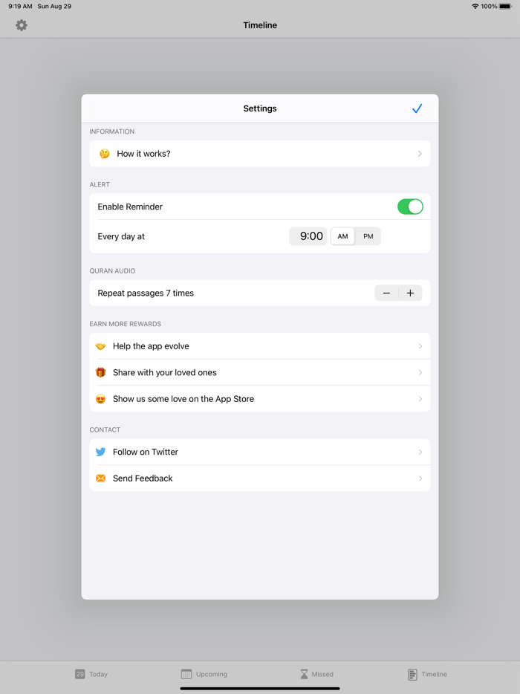Screen dimensions: 520x694
Task: Open settings via the gear icon
Action: pyautogui.click(x=22, y=25)
